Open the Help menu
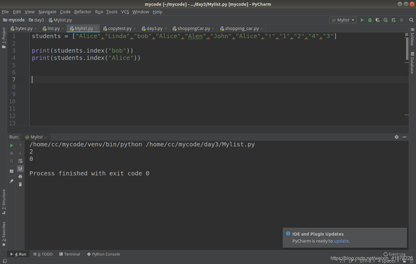 tap(158, 12)
